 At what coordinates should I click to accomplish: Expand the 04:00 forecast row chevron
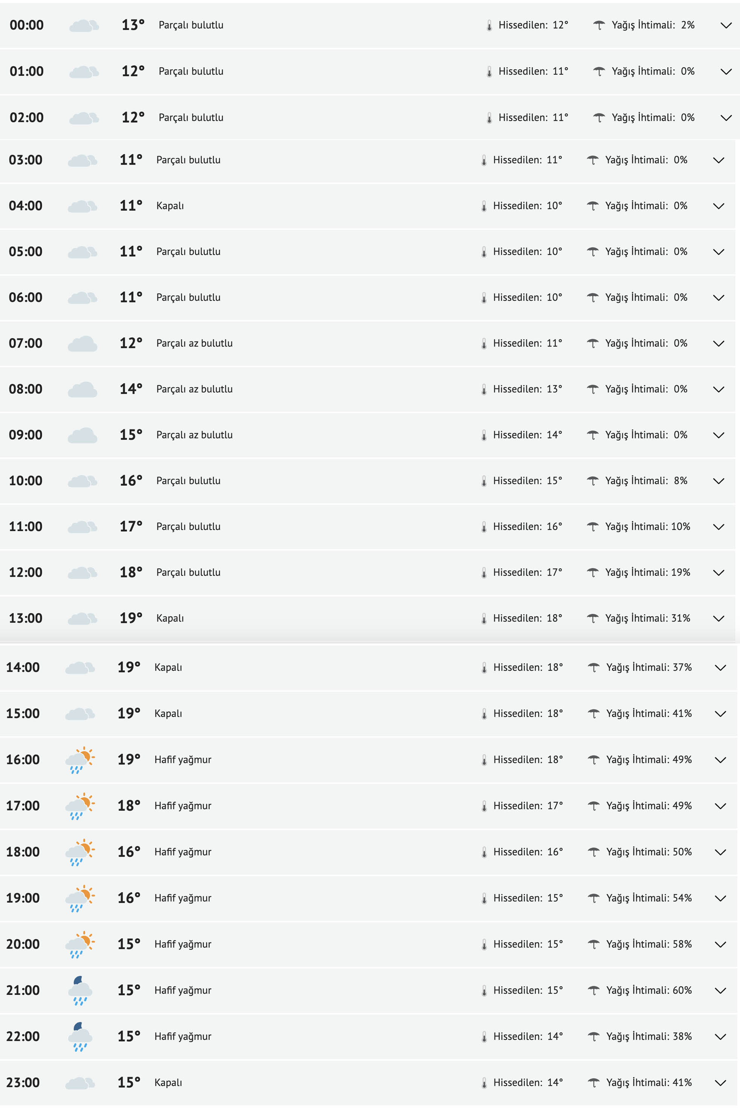718,206
